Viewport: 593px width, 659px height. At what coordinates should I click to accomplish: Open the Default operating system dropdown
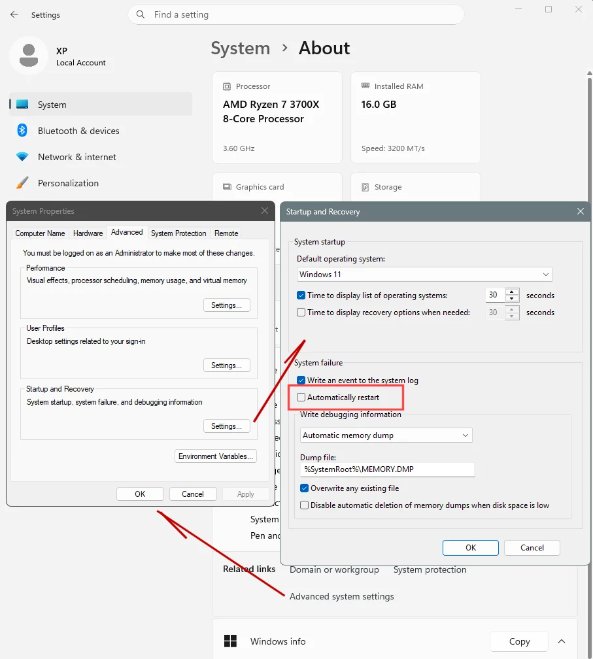(x=424, y=275)
